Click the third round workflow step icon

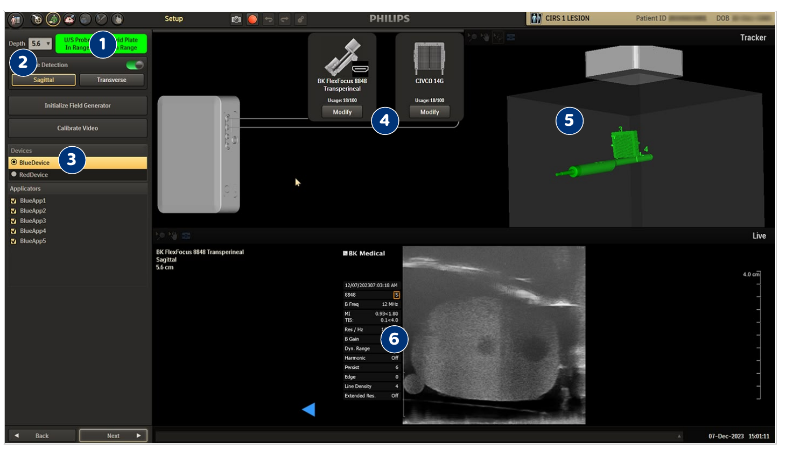[x=69, y=19]
